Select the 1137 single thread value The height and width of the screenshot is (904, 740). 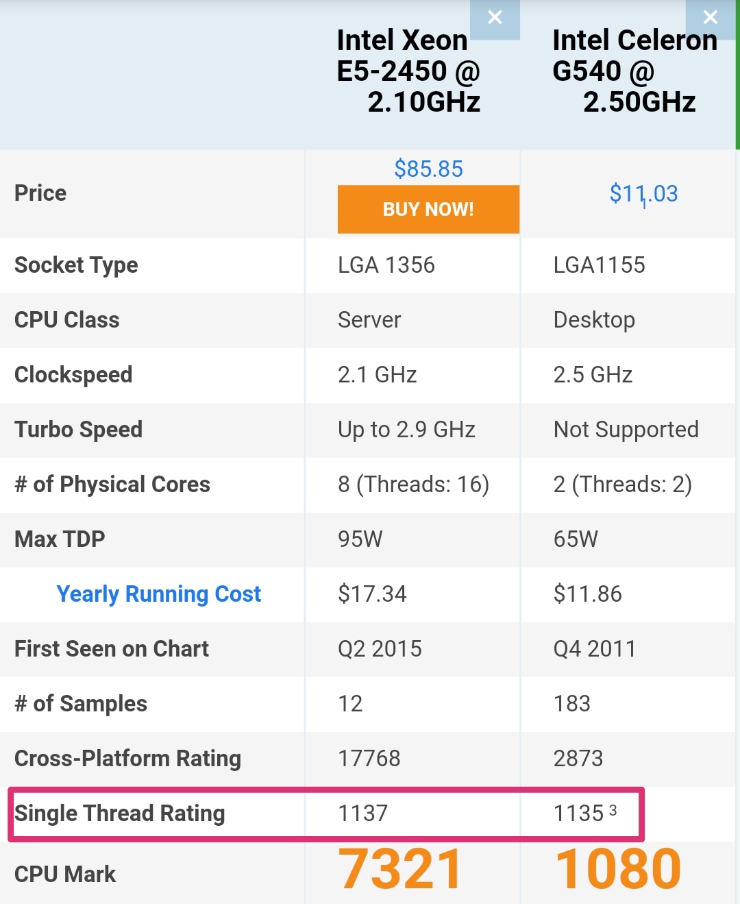point(363,814)
